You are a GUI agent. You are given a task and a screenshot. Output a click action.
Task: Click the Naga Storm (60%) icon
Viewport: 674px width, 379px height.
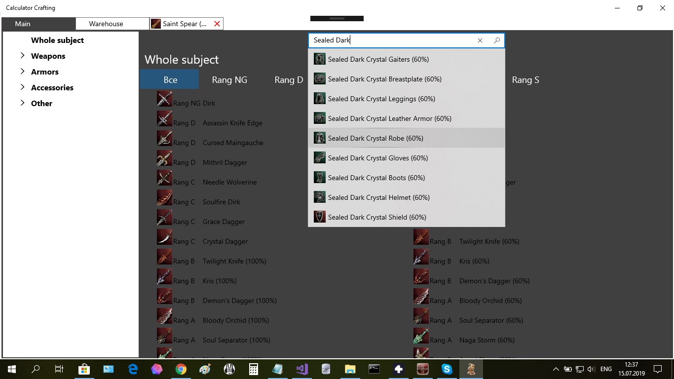click(x=421, y=336)
